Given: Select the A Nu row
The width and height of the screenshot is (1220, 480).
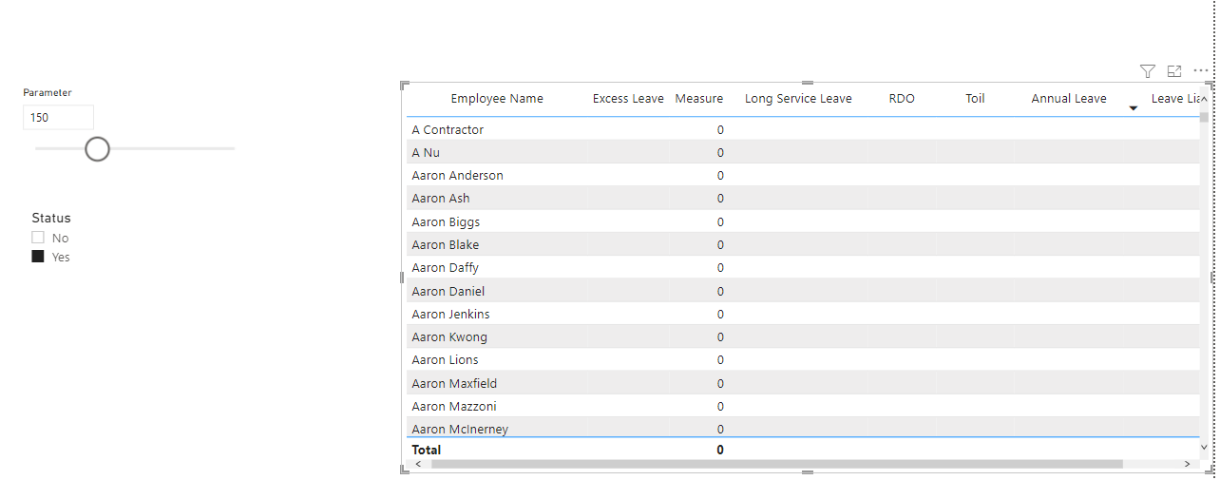Looking at the screenshot, I should tap(803, 152).
